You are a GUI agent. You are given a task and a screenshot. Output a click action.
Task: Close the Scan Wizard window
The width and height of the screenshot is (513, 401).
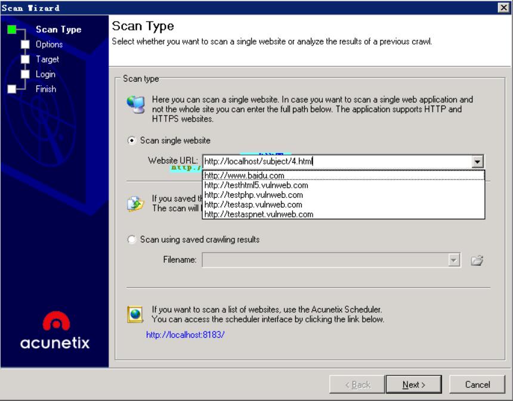tap(503, 8)
